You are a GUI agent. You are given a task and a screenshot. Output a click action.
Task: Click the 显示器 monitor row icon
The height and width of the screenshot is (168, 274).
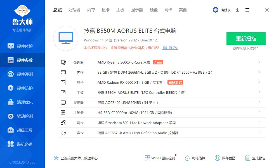[63, 102]
